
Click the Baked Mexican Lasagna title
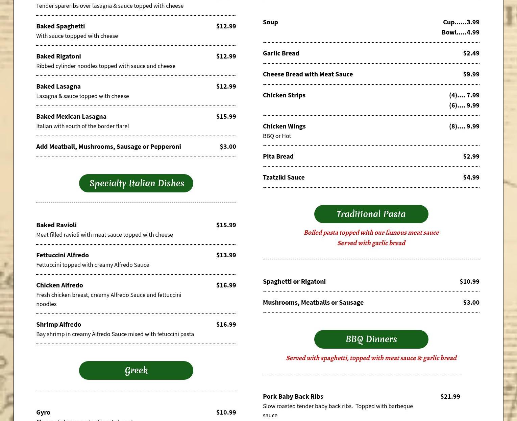click(71, 116)
